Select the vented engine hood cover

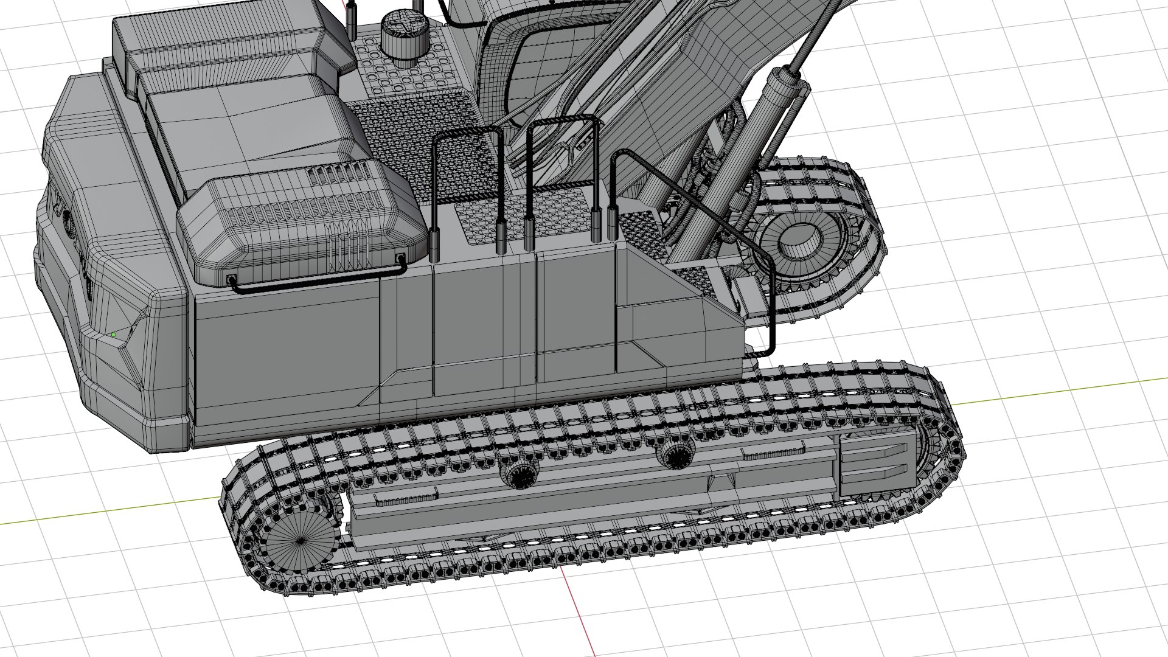click(x=302, y=222)
